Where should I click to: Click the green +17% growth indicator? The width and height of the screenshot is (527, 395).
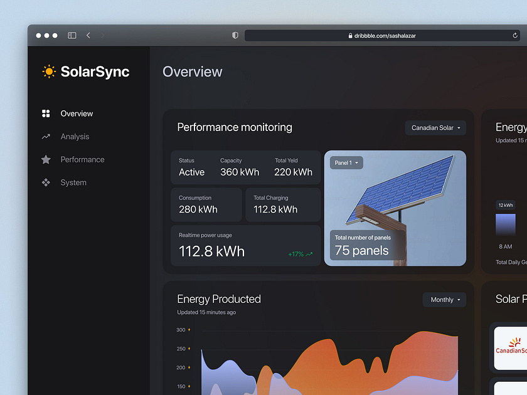(x=300, y=254)
